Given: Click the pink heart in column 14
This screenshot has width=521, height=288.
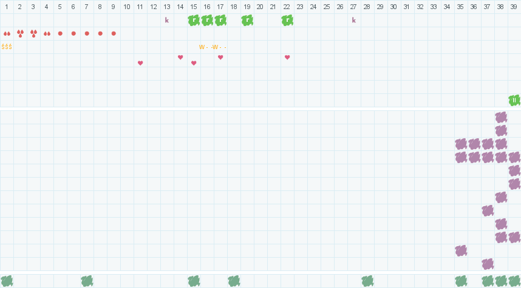Looking at the screenshot, I should point(180,57).
